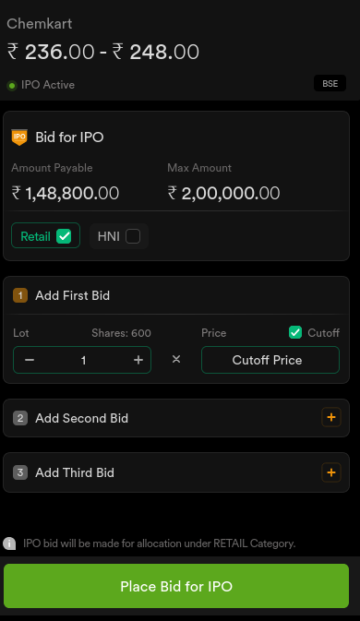Click the green IPO Active status dot
360x621 pixels.
(12, 85)
